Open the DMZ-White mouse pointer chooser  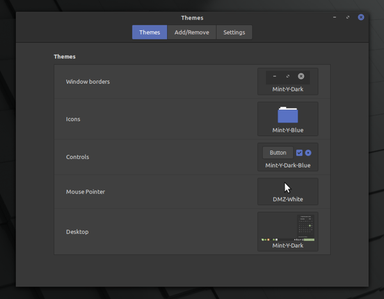click(x=288, y=192)
